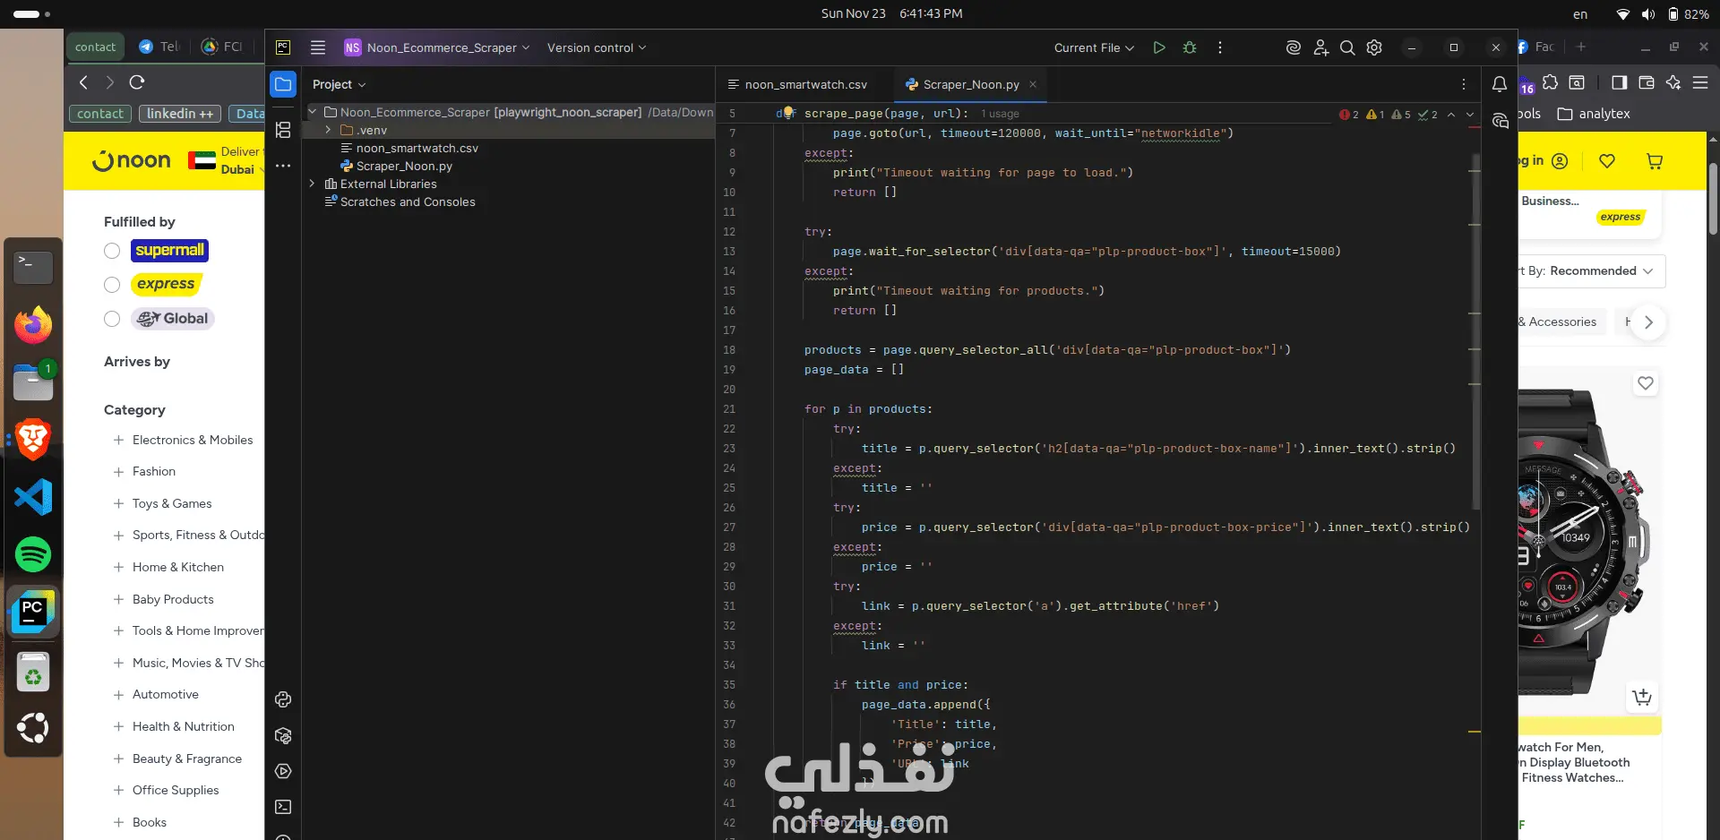The width and height of the screenshot is (1720, 840).
Task: Reload the noon page in the browser
Action: tap(137, 82)
